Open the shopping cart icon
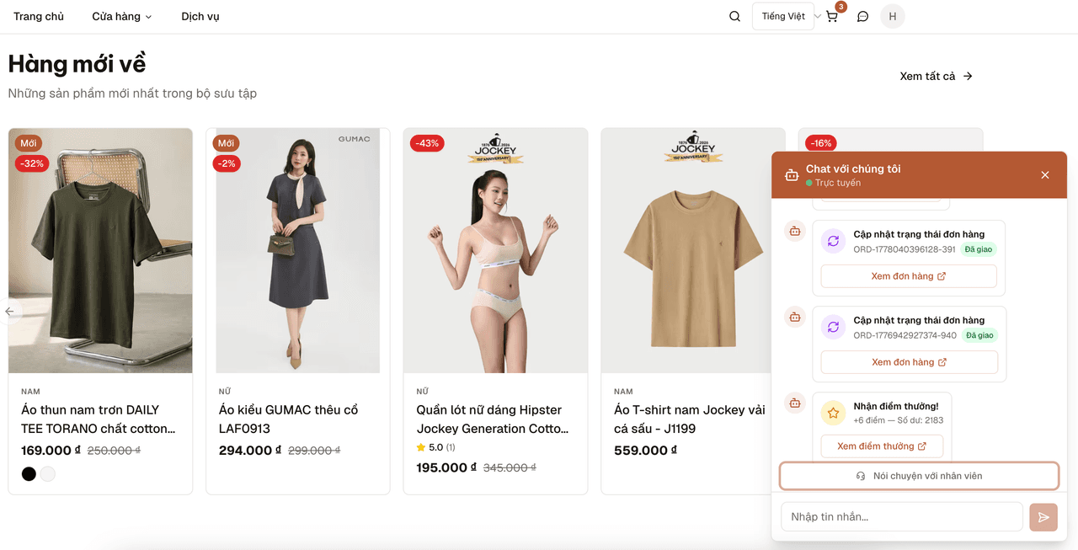Screen dimensions: 1078x550 tap(832, 16)
